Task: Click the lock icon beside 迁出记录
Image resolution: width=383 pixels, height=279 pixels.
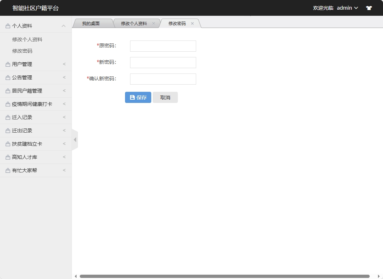Action: (8, 131)
